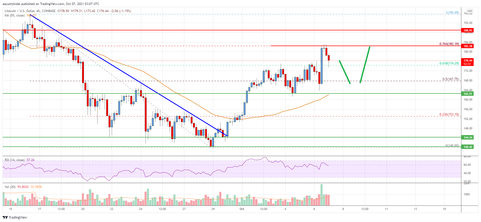
Task: Select the green 162.51 support price label
Action: tap(468, 94)
